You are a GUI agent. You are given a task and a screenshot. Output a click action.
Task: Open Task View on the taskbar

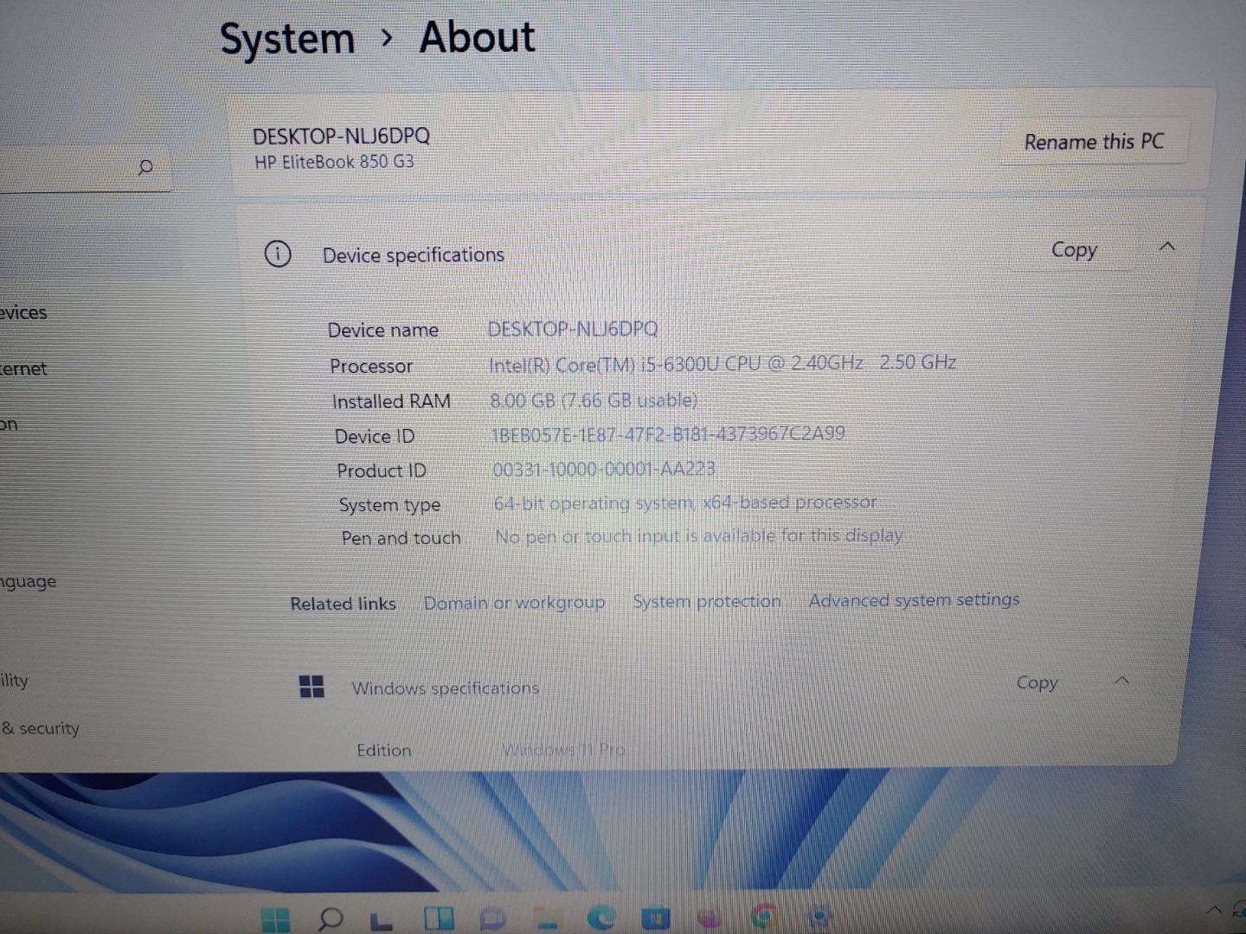382,920
